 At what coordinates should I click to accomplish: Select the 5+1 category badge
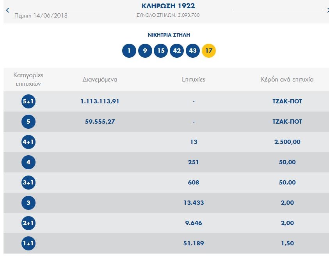click(28, 101)
